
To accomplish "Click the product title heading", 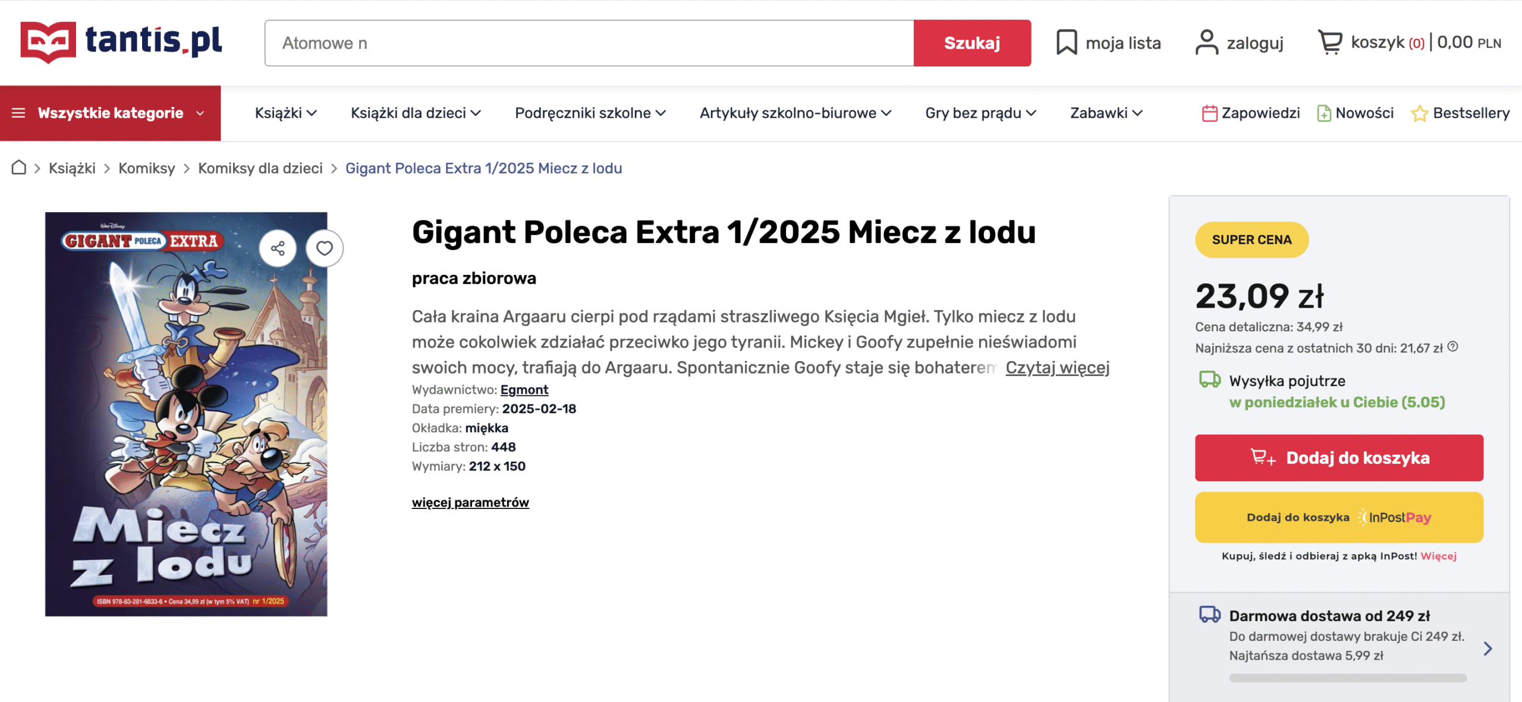I will coord(724,232).
